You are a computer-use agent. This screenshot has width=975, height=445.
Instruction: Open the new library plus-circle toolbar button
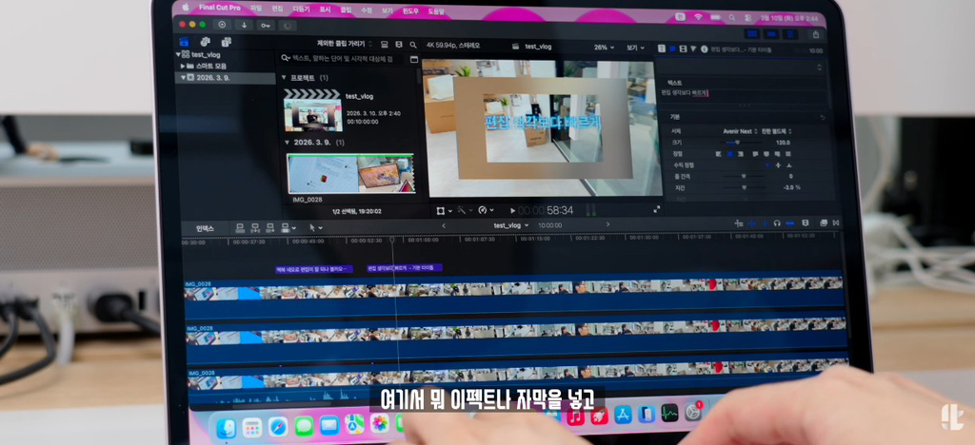[222, 25]
